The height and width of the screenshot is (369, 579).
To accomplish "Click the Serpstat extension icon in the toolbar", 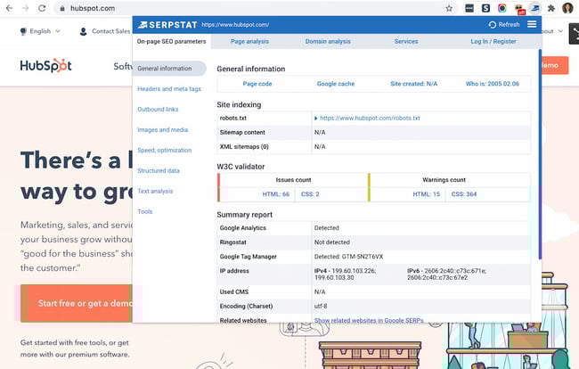I will click(533, 8).
